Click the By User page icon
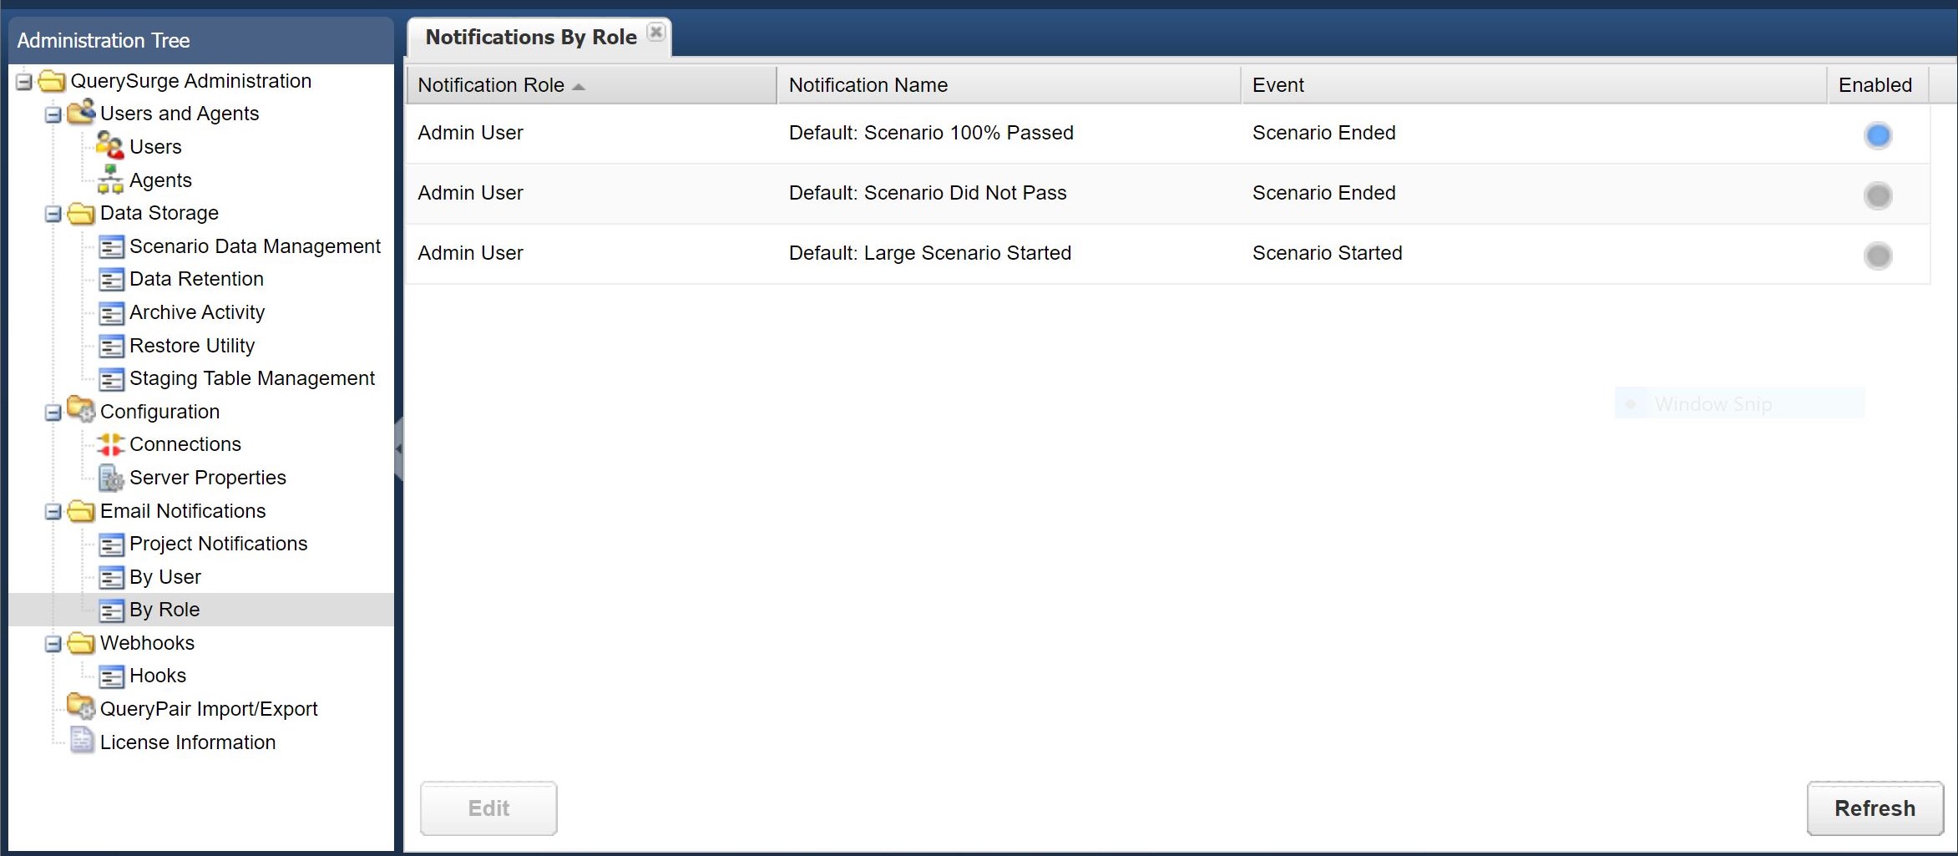This screenshot has width=1958, height=856. coord(111,578)
